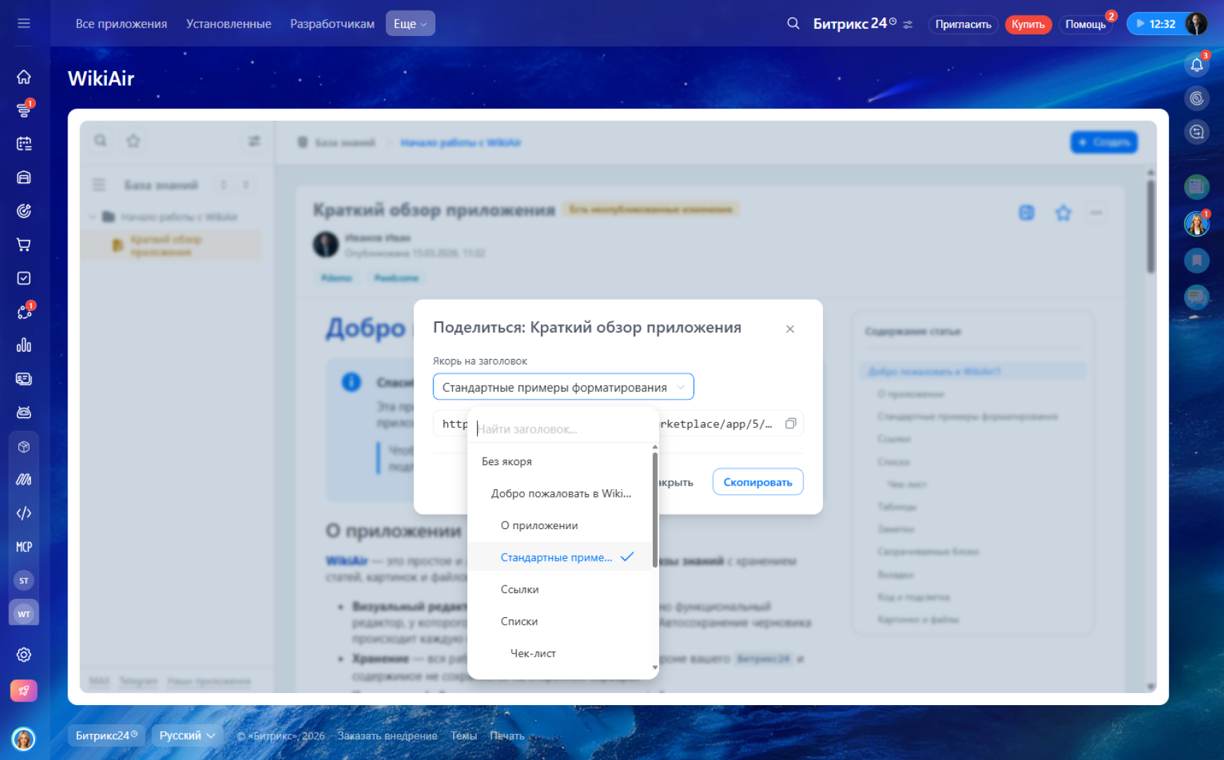Open the developer code icon in sidebar

[x=24, y=513]
